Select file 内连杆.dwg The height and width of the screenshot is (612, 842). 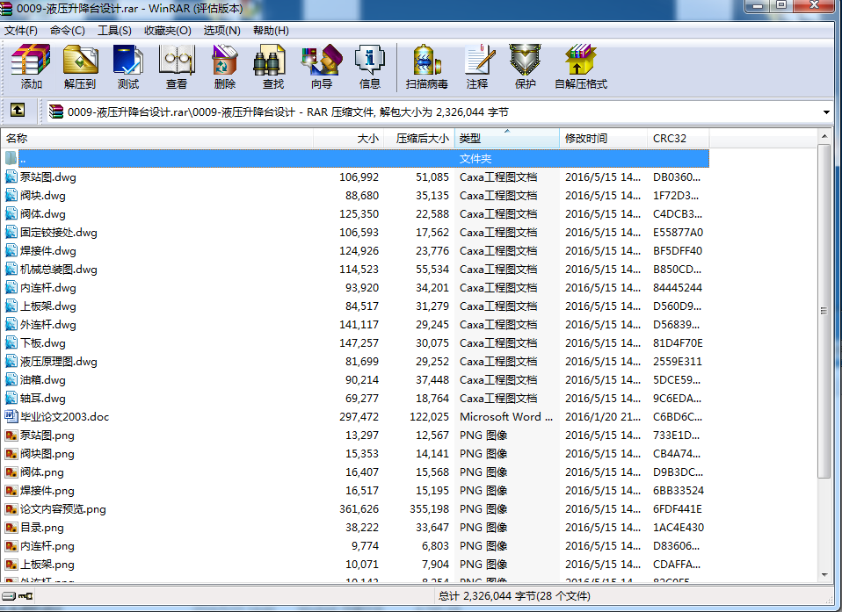click(x=48, y=287)
